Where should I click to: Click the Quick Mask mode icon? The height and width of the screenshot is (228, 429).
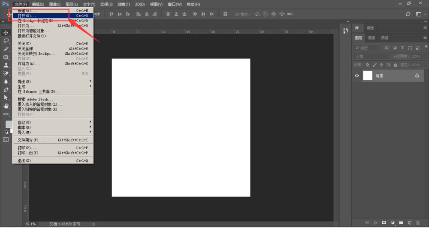(6, 139)
